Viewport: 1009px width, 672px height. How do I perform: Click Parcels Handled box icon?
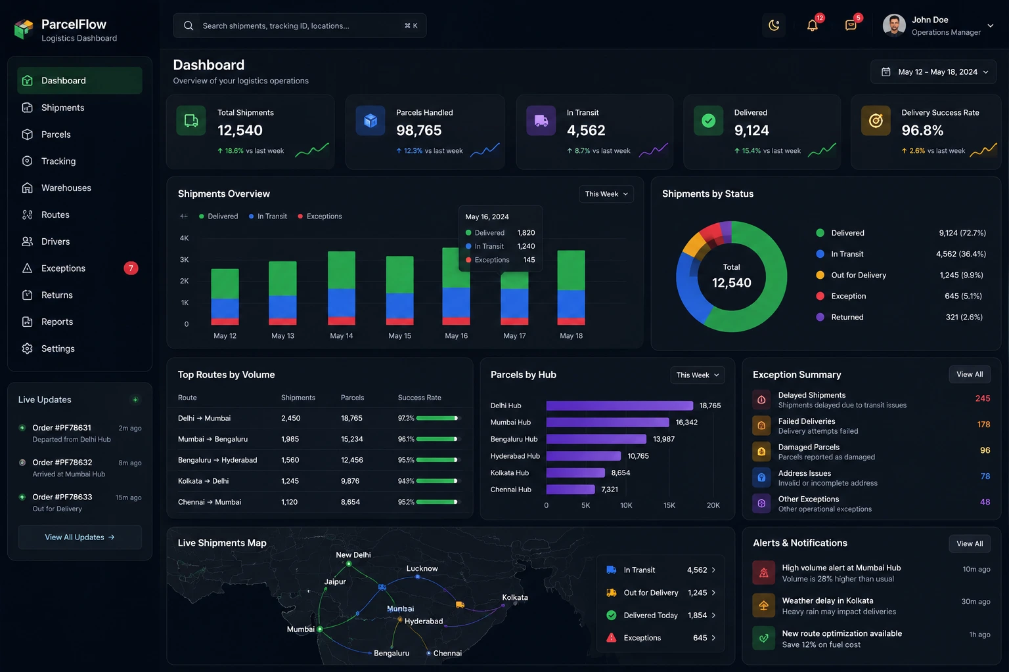(370, 121)
